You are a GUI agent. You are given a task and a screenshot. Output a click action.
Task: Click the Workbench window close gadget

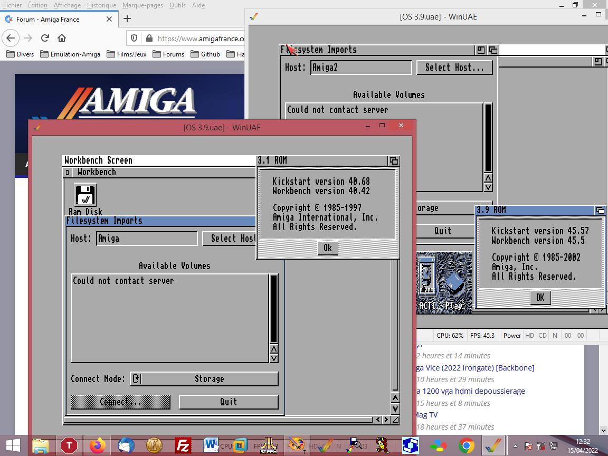point(67,172)
